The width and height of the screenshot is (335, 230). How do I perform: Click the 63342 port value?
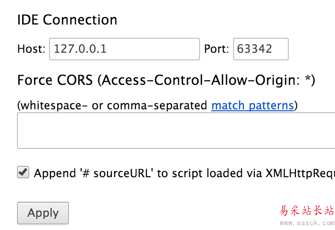(255, 49)
